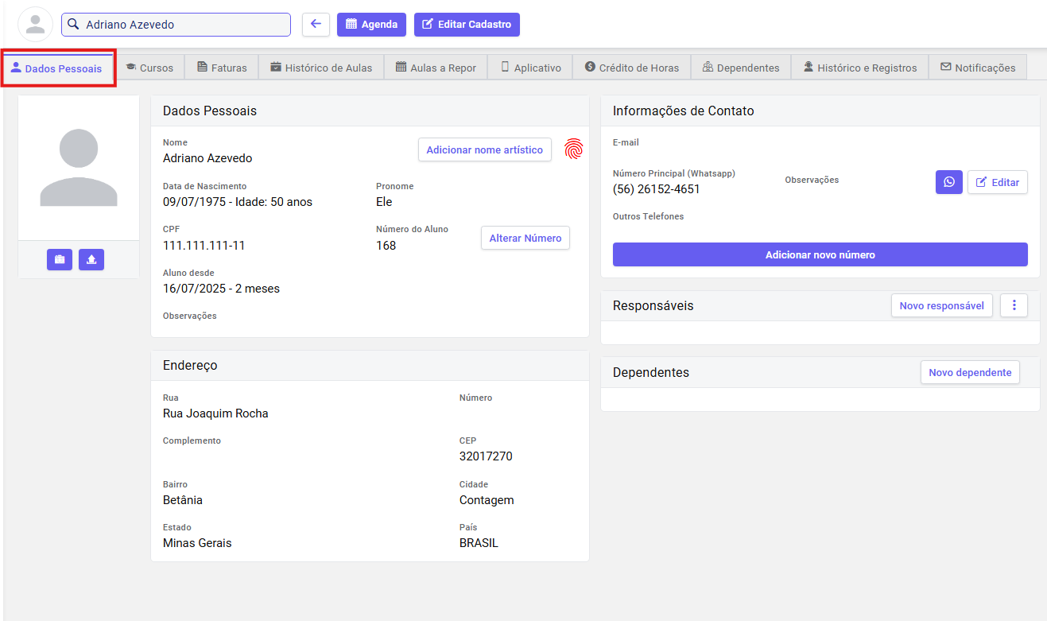Open WhatsApp chat for the main number
This screenshot has height=621, width=1047.
[948, 182]
